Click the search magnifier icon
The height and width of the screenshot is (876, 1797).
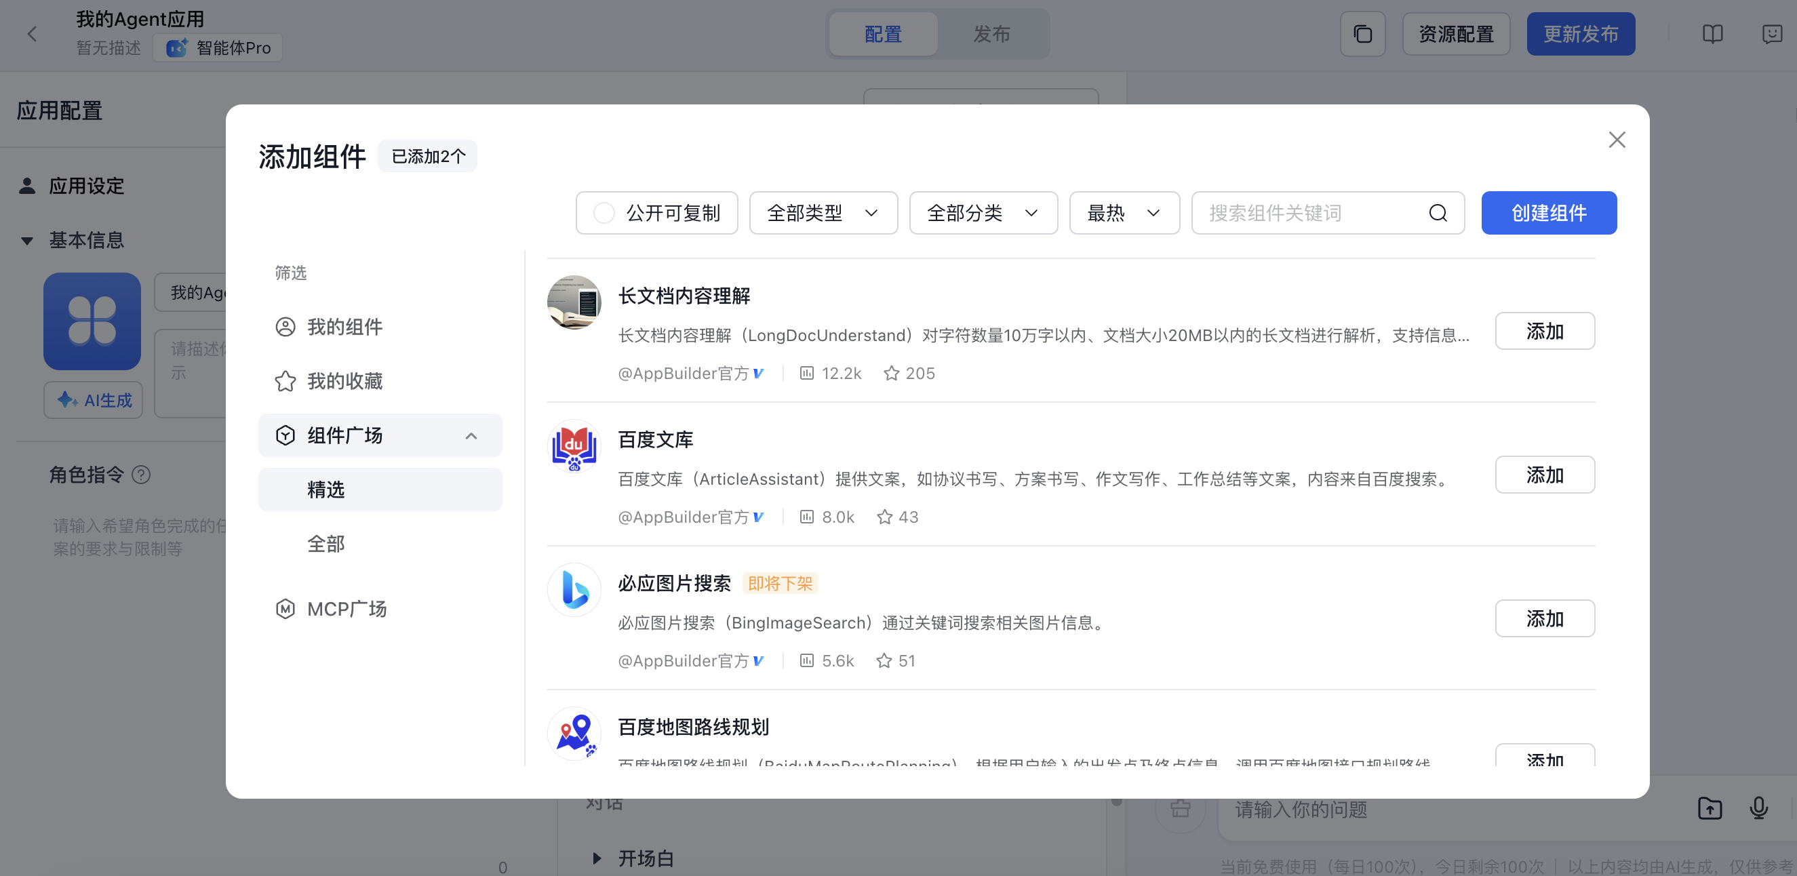[x=1438, y=213]
